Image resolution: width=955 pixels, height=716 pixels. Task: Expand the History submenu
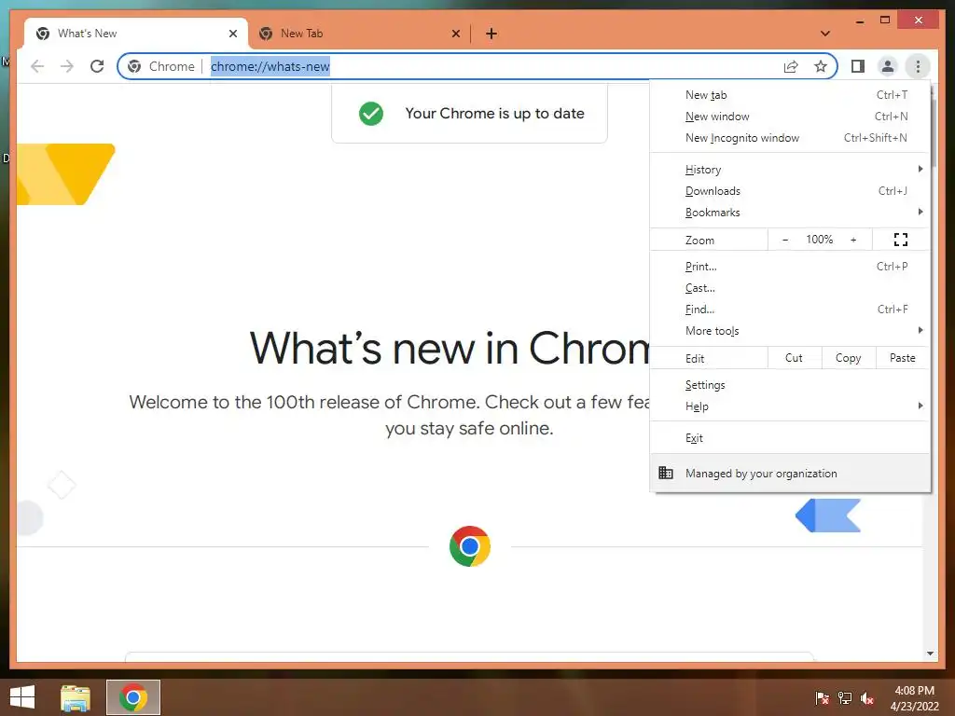tap(791, 170)
